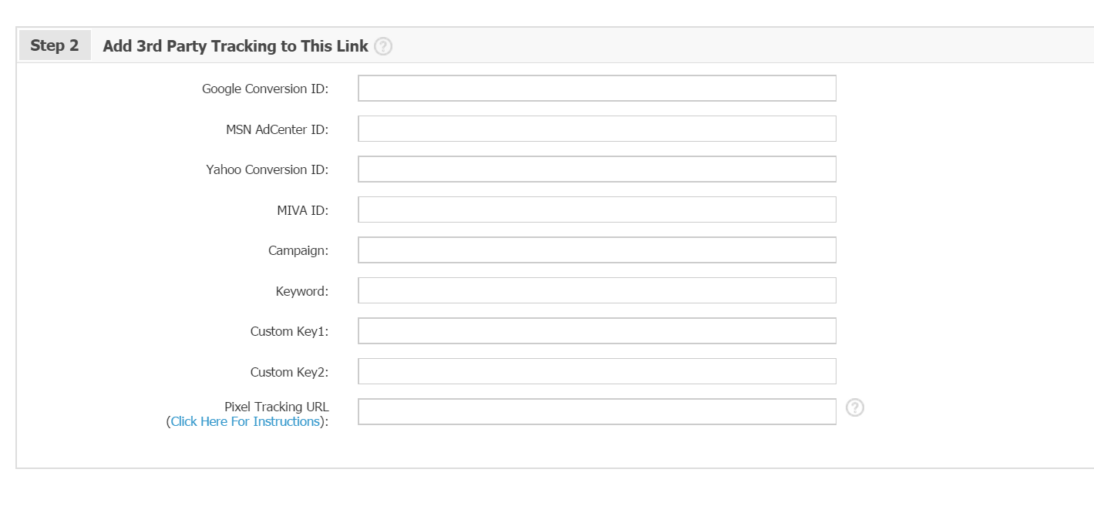Select the Yahoo Conversion ID input field

597,169
